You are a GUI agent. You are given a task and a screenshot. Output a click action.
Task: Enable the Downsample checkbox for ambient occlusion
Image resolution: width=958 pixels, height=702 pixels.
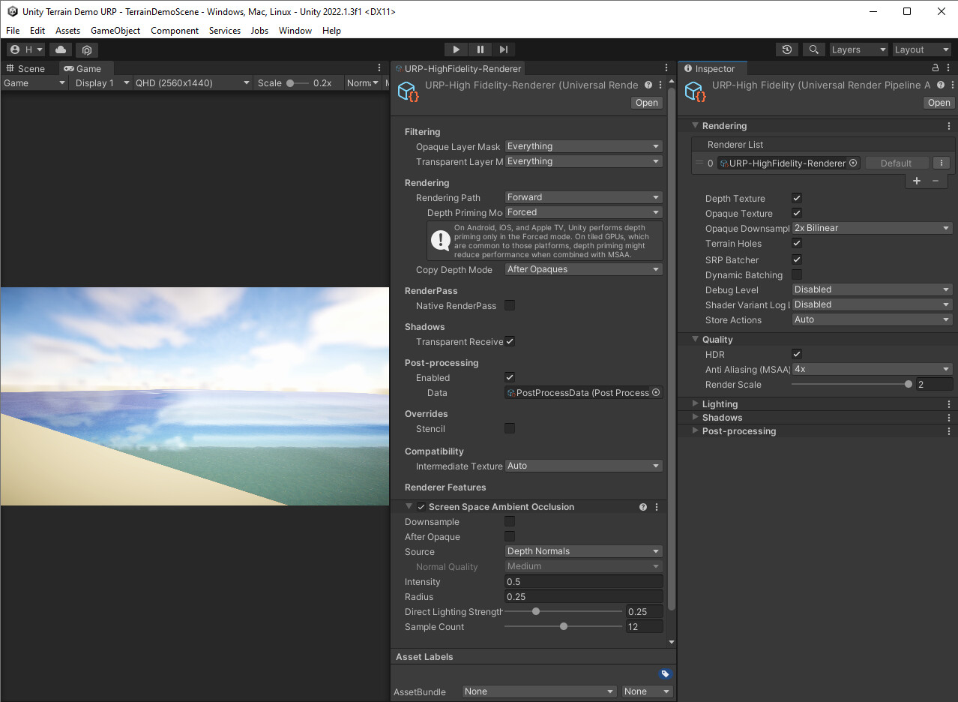pos(510,521)
